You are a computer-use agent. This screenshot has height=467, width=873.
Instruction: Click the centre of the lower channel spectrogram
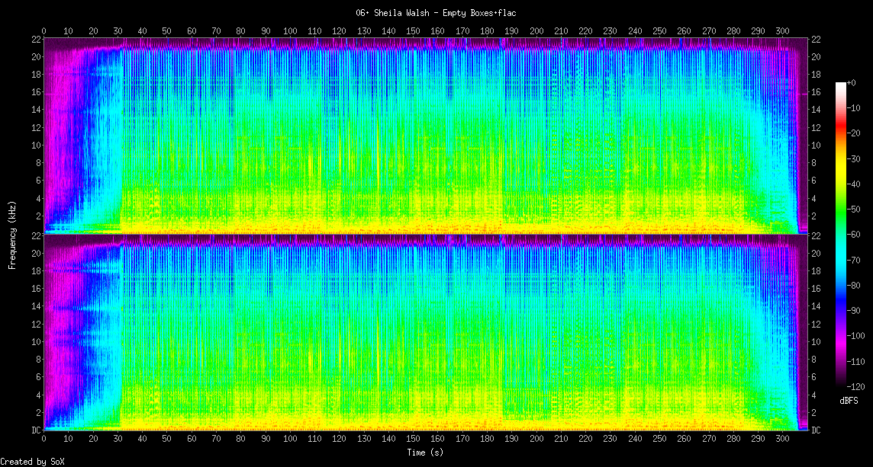pos(426,332)
